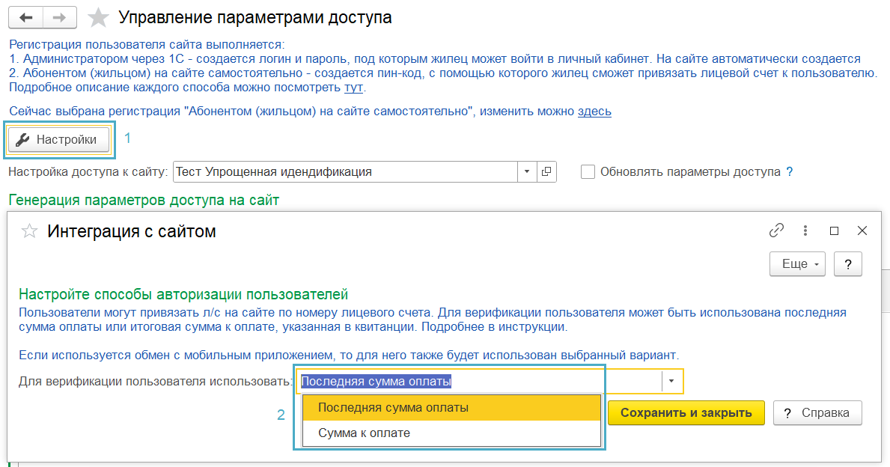This screenshot has width=890, height=467.
Task: Open the Еще dropdown menu
Action: click(797, 264)
